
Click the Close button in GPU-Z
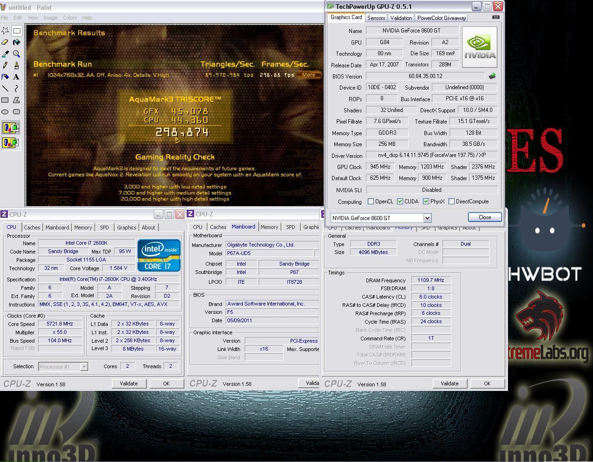tap(485, 217)
